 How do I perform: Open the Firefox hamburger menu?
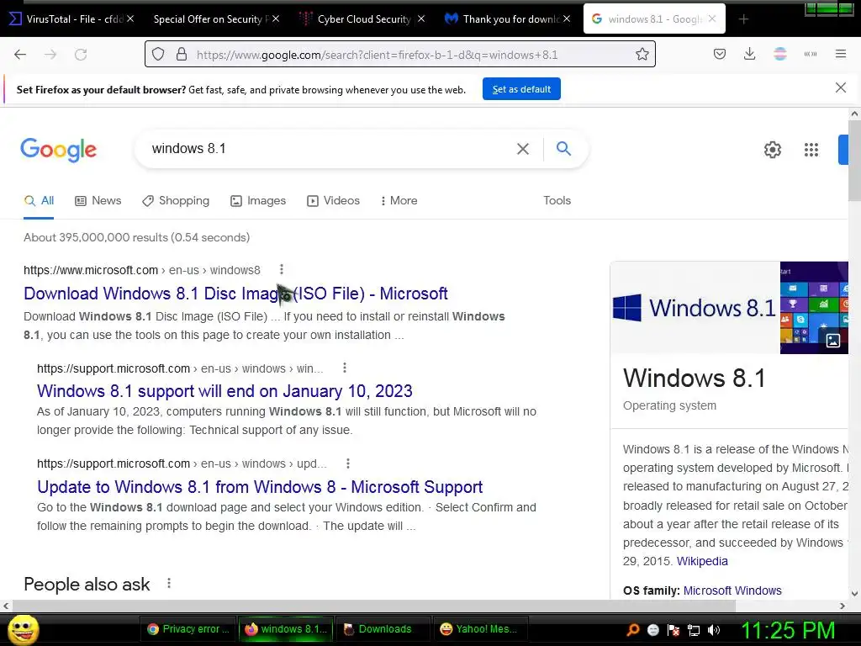(840, 54)
